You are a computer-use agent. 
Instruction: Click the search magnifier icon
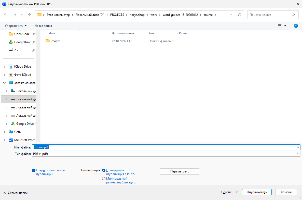point(294,15)
